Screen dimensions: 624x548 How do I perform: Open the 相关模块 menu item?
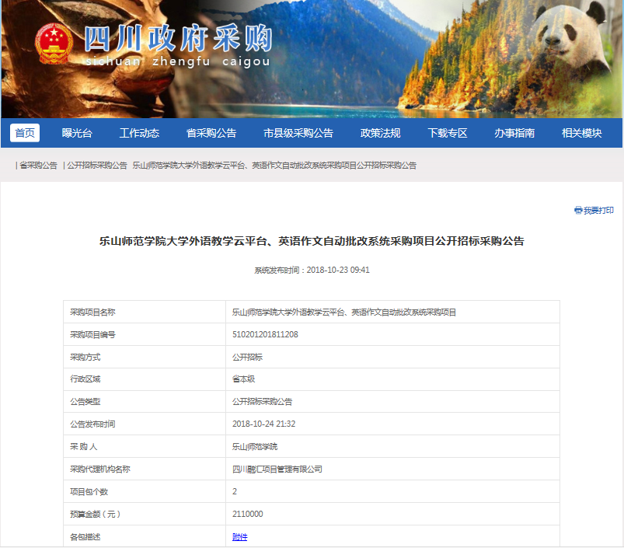(x=582, y=133)
